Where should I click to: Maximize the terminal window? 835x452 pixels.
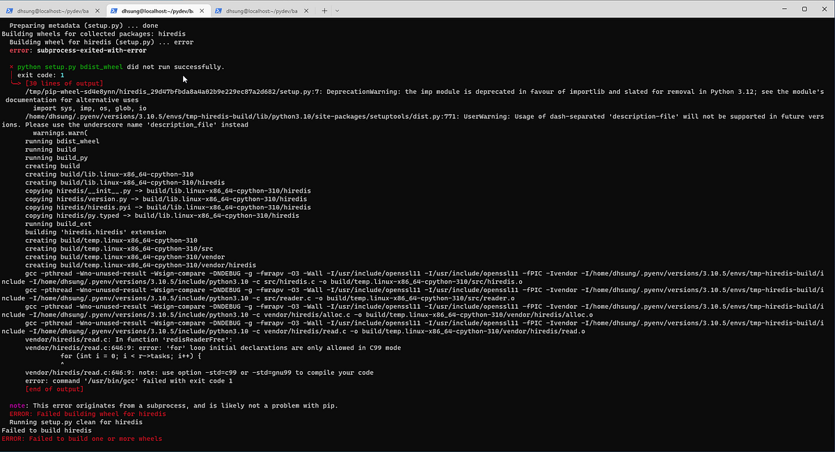coord(804,8)
